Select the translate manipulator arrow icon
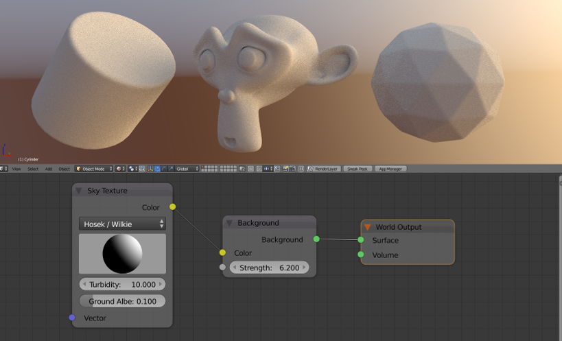This screenshot has width=562, height=341. [x=157, y=169]
